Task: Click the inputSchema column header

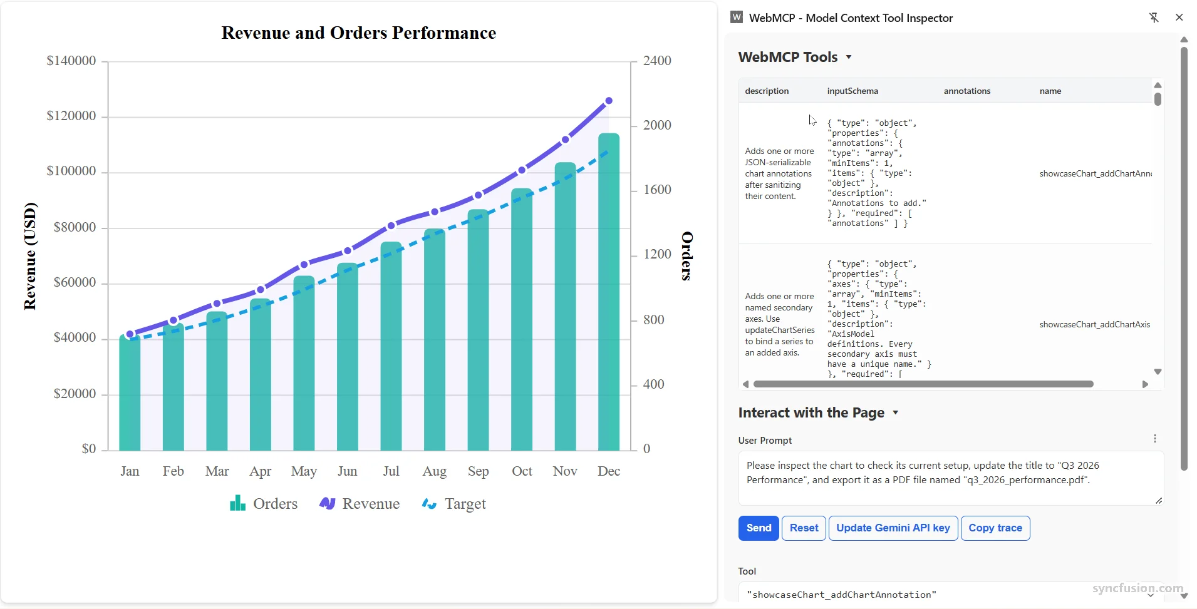Action: tap(852, 91)
